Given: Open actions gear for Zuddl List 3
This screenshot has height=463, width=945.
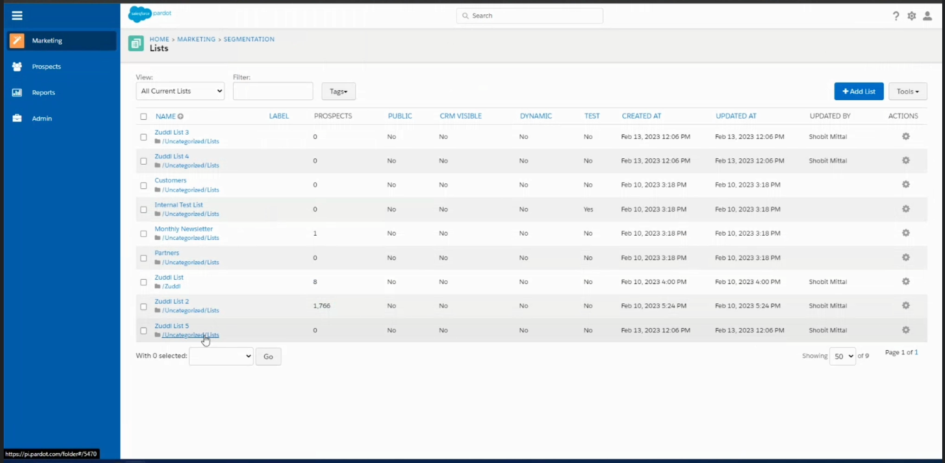Looking at the screenshot, I should (x=906, y=136).
